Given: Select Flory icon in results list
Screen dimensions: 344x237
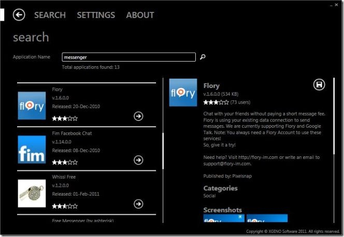Looking at the screenshot, I should click(32, 106).
